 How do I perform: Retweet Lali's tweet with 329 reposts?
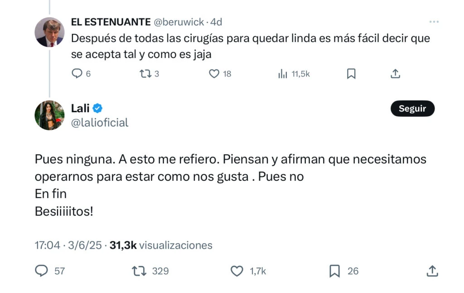pos(138,271)
